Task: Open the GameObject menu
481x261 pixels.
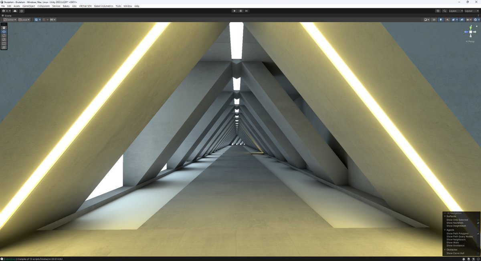Action: coord(28,6)
